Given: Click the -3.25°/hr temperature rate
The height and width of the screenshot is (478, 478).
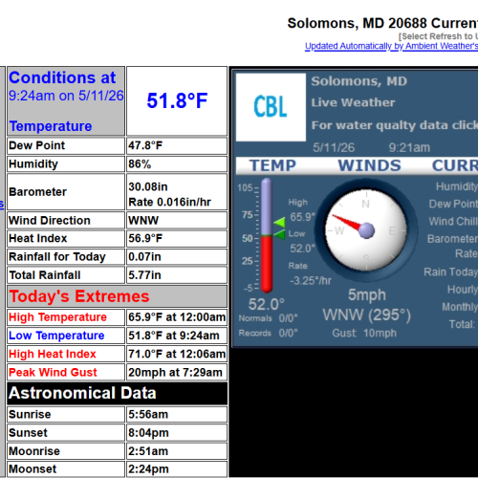Looking at the screenshot, I should tap(311, 281).
